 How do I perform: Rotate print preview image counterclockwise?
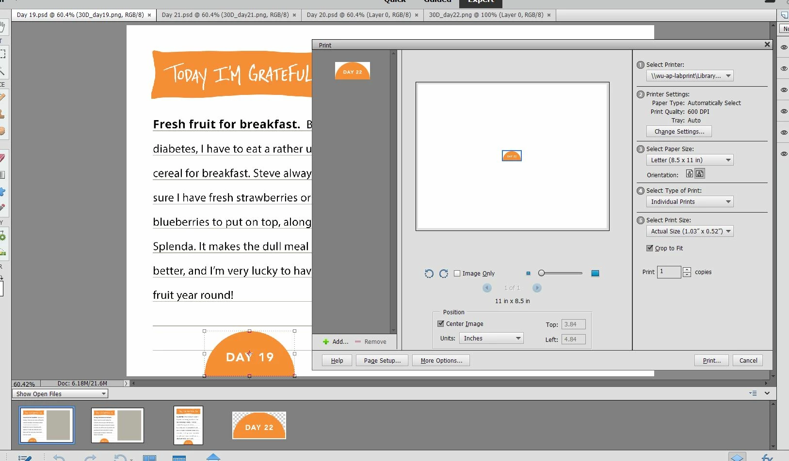click(x=429, y=274)
